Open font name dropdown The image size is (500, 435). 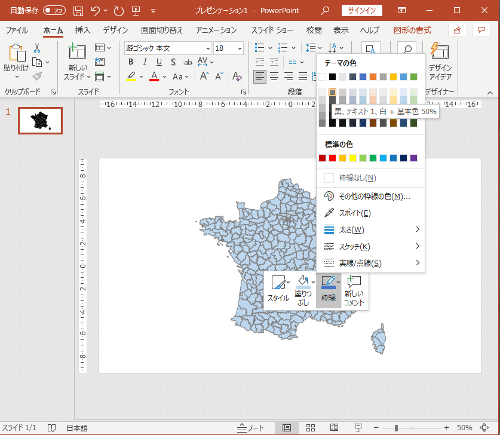click(x=208, y=48)
